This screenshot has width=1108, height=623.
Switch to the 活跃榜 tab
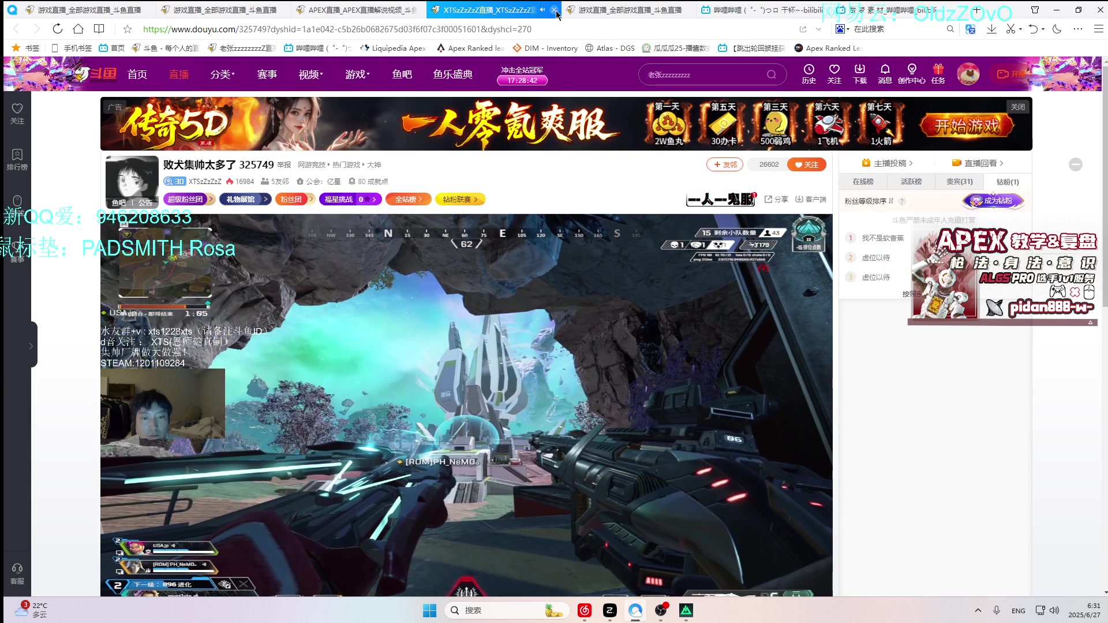(911, 182)
